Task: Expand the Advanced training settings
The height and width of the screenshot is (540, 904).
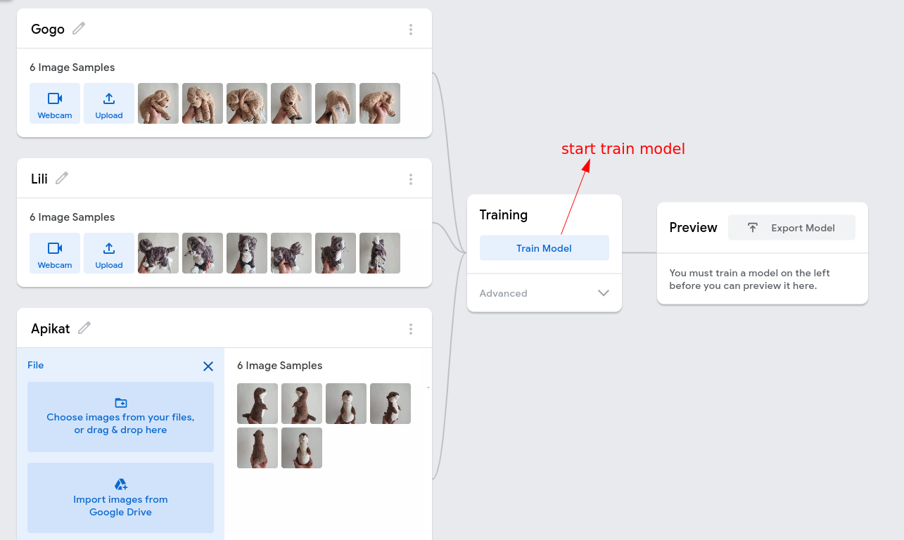Action: 545,293
